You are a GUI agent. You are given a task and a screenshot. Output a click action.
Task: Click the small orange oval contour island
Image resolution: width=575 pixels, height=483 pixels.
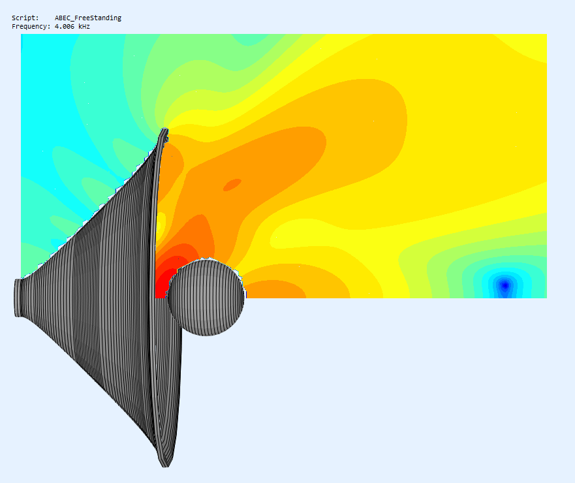coord(232,185)
